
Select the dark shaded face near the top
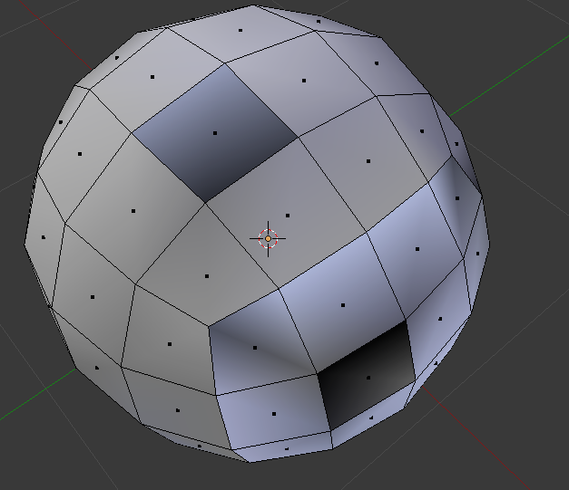215,133
